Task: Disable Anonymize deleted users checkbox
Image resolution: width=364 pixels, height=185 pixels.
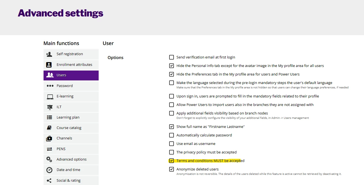Action: [172, 169]
